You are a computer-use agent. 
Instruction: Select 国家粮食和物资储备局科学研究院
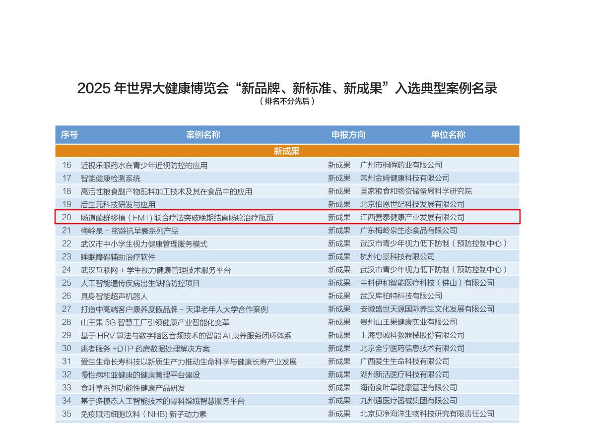(416, 191)
